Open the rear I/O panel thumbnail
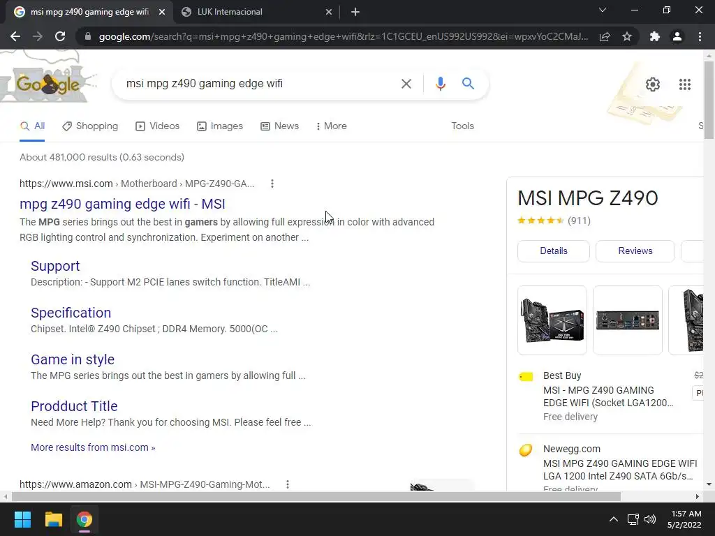The height and width of the screenshot is (536, 715). 628,320
